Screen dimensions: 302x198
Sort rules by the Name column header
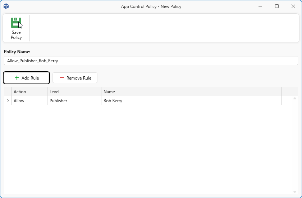point(191,92)
